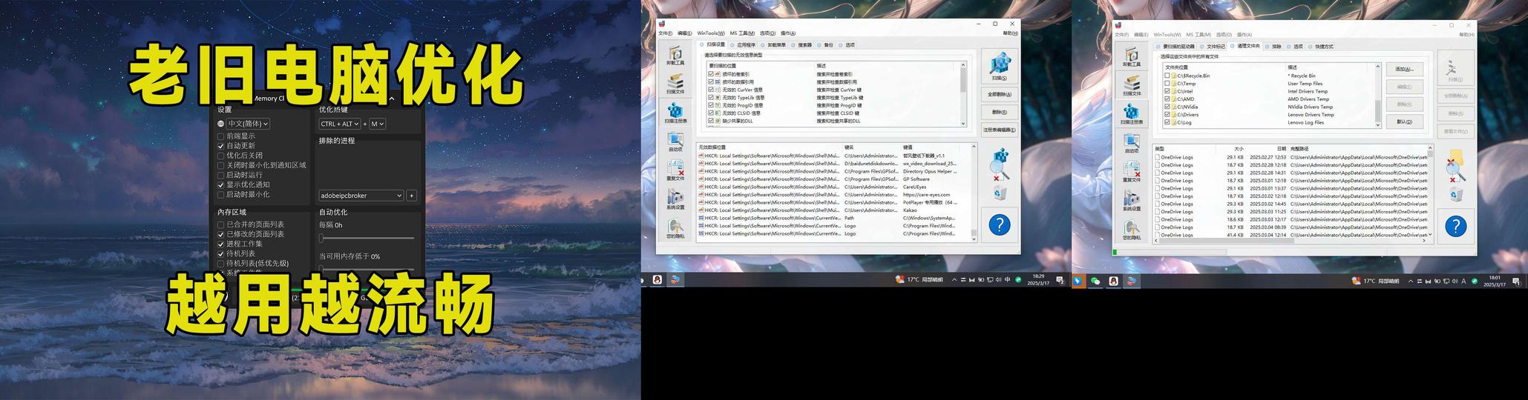Click the 全部删除(A) button in registry window

pos(999,95)
